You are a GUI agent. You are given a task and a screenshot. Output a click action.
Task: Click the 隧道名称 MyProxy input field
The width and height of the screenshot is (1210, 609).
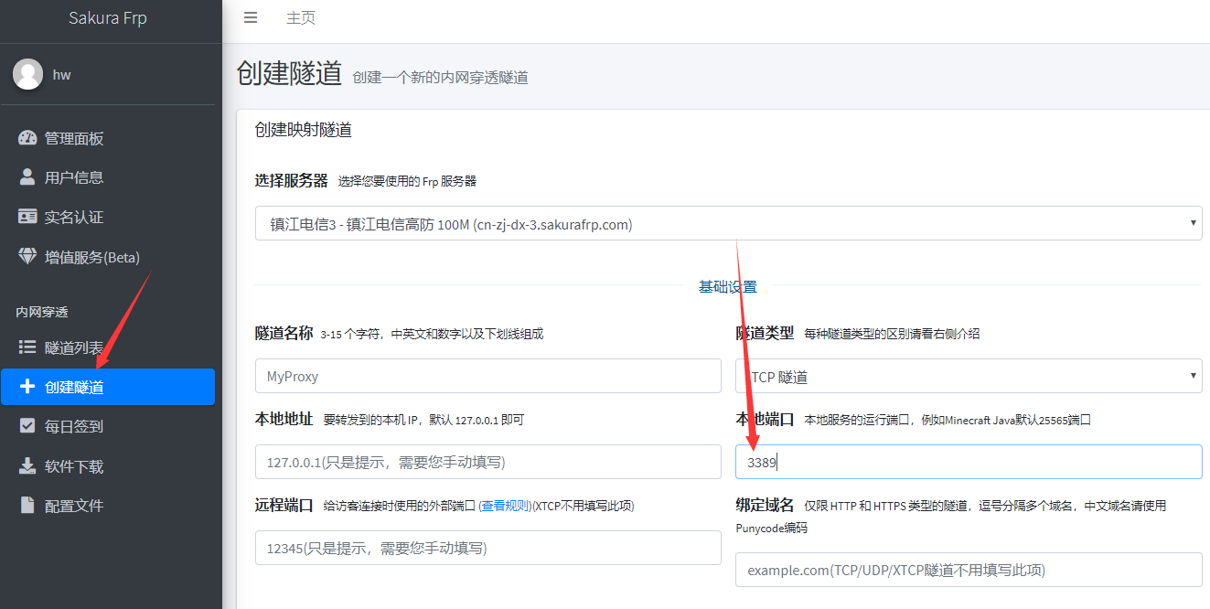(x=487, y=376)
